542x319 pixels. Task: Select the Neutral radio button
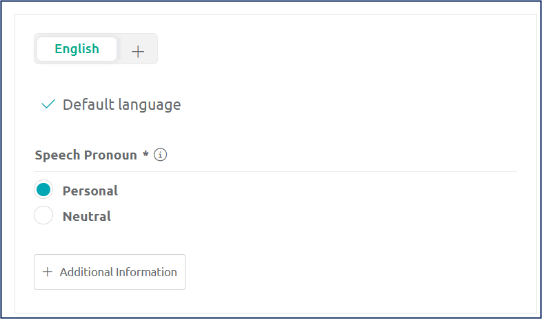[x=43, y=215]
